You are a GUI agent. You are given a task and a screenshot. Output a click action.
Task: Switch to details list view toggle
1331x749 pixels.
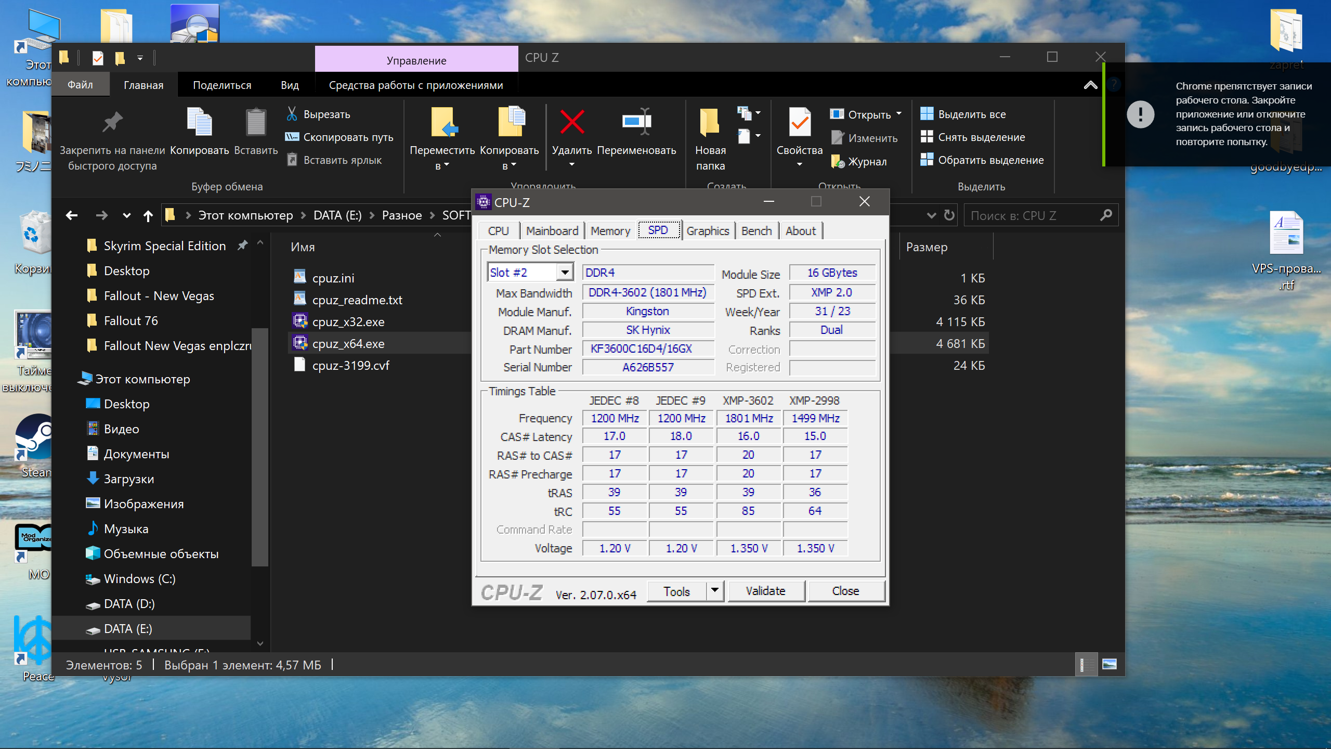pyautogui.click(x=1086, y=664)
